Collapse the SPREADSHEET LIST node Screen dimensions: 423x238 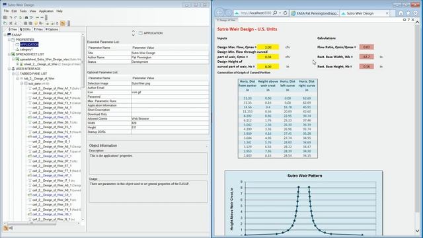9,54
